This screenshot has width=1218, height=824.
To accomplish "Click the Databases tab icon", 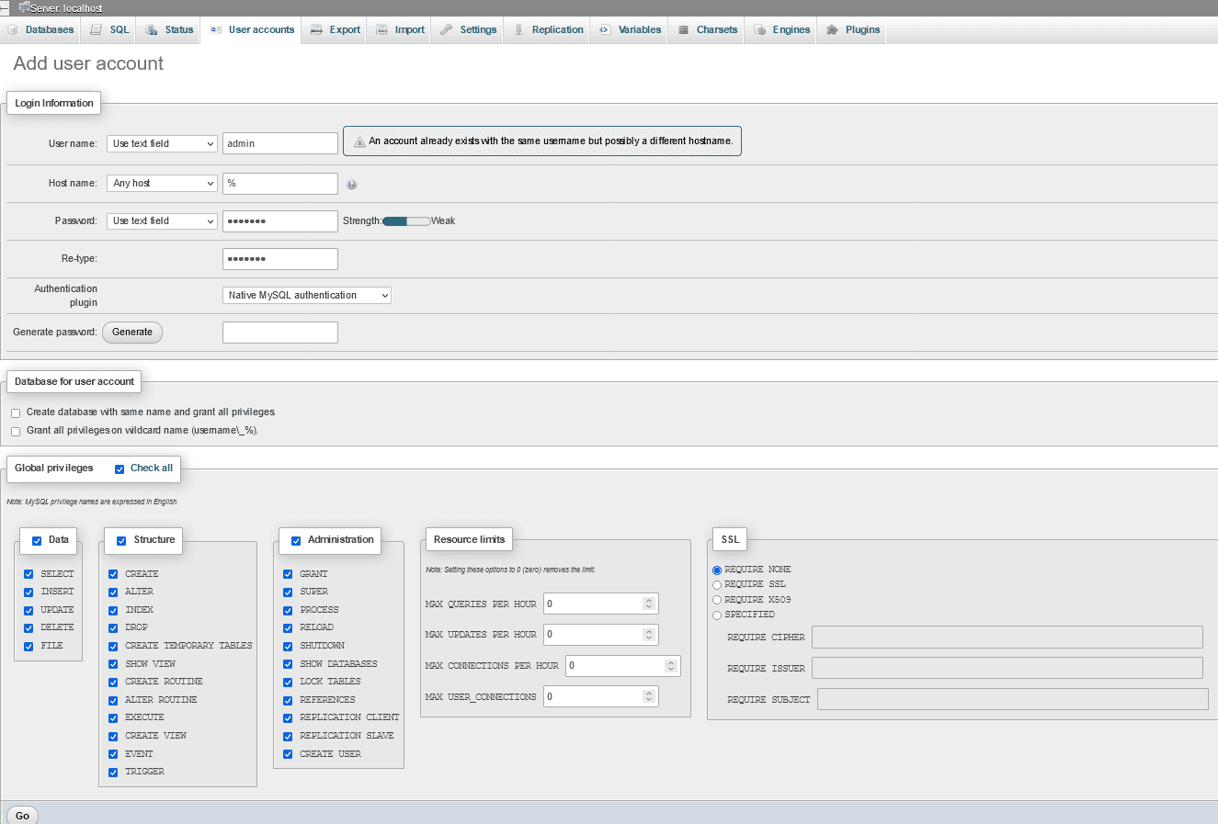I will [13, 30].
